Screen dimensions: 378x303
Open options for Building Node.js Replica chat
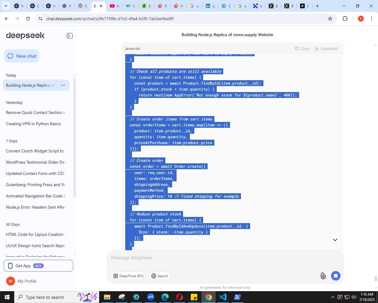pos(63,85)
